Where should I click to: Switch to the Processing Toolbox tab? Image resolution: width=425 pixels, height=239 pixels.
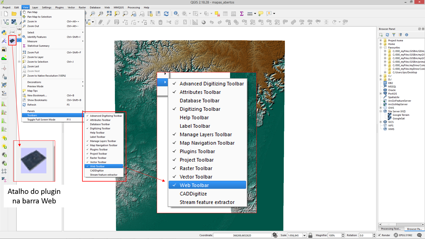[391, 229]
